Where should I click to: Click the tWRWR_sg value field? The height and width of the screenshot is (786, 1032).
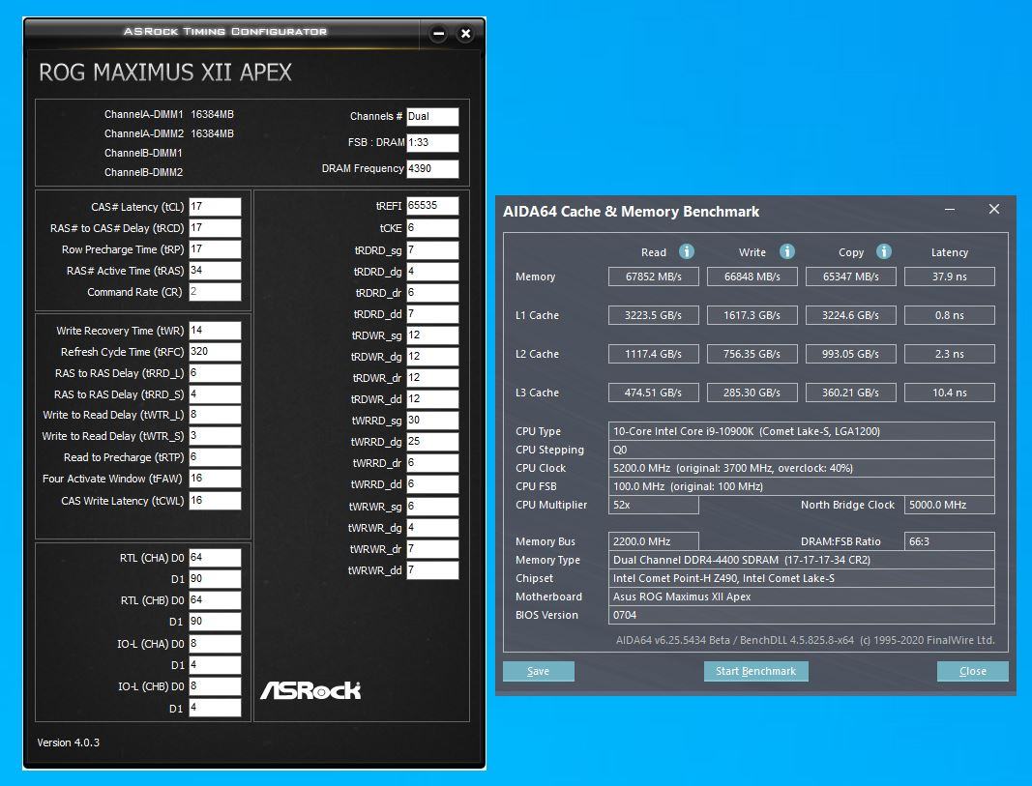432,506
